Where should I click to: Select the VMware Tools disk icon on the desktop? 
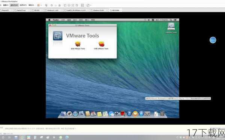171,27
